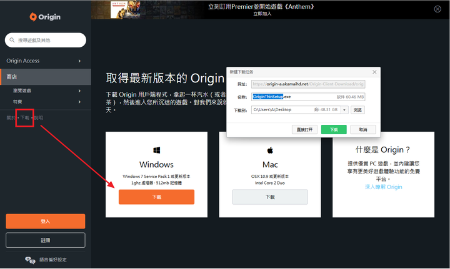Click the green 下载 button
450x269 pixels.
(x=334, y=129)
